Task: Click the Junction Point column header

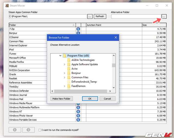Action: (x=114, y=25)
